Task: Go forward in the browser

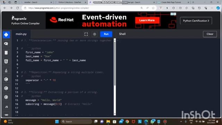Action: (11, 8)
